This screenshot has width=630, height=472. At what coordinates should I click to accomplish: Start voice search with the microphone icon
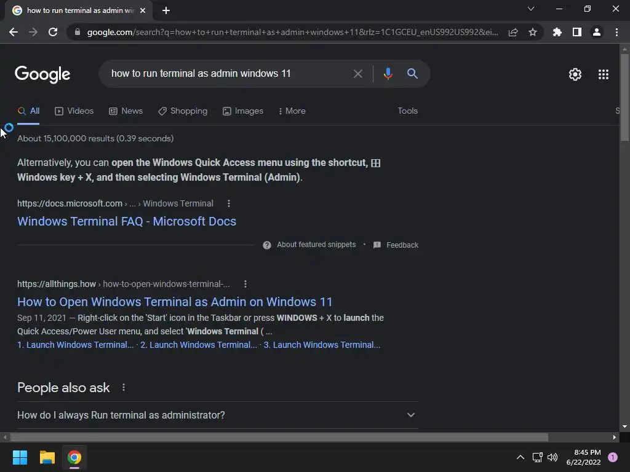(388, 74)
